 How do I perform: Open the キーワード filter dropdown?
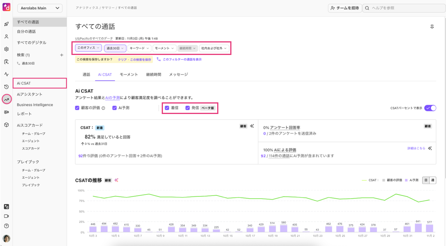139,48
